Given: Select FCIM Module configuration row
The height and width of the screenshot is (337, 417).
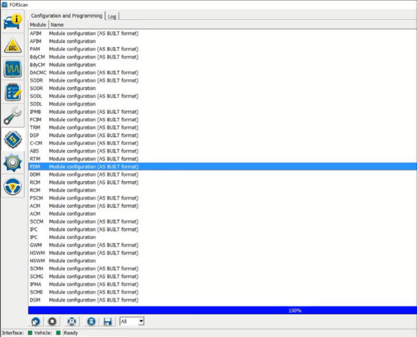Looking at the screenshot, I should (x=222, y=120).
